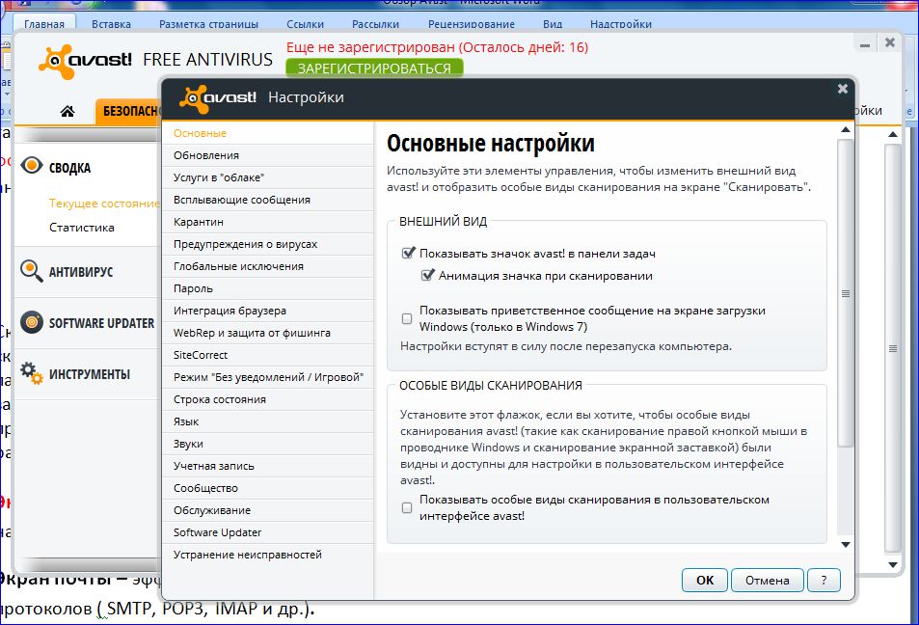The height and width of the screenshot is (625, 919).
Task: Open Word Разметка страницы ribbon tab
Action: [x=208, y=24]
